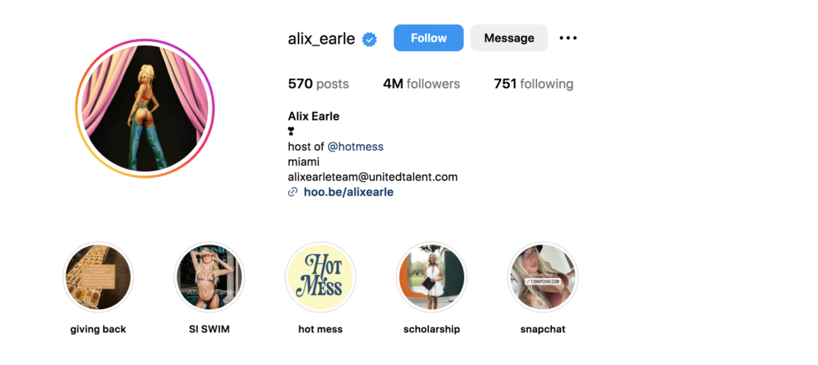Click the alix_earle username heading
This screenshot has width=818, height=365.
(321, 38)
